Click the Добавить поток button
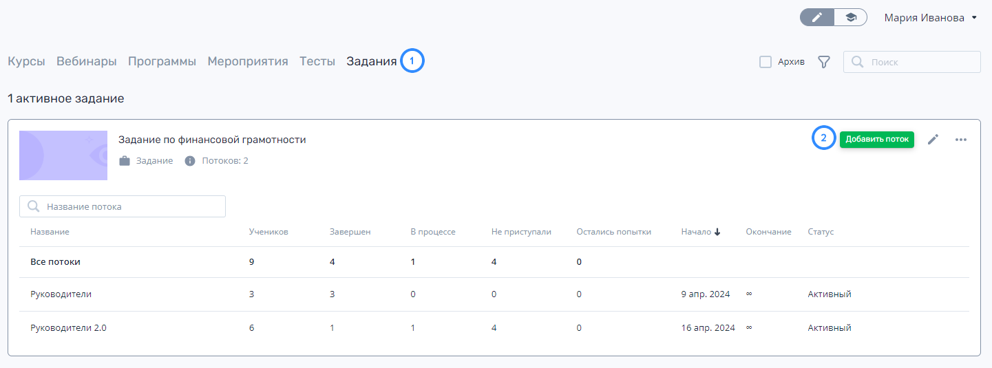Viewport: 992px width, 368px height. point(877,139)
